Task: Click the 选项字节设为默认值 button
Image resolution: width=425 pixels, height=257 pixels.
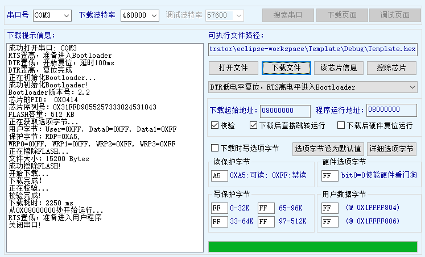Action: (328, 149)
